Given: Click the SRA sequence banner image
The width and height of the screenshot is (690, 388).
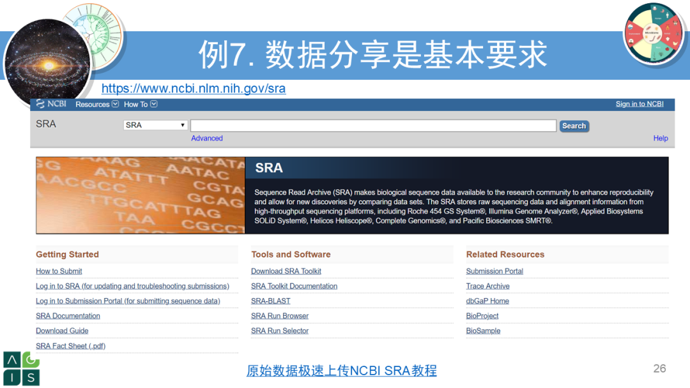Looking at the screenshot, I should coord(141,195).
